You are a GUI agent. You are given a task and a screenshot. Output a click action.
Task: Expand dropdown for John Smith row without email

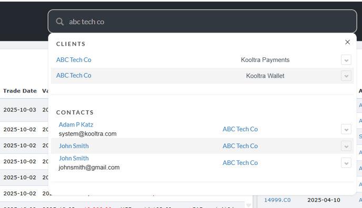[x=346, y=146]
